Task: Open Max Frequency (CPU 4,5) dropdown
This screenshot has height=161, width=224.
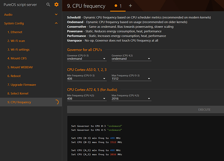Action: click(x=131, y=99)
